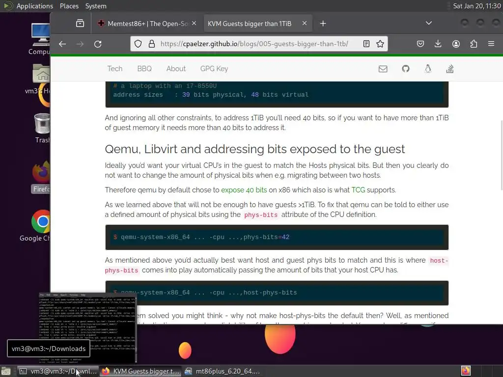Click the page vertical scrollbar
This screenshot has width=503, height=377.
coord(502,156)
